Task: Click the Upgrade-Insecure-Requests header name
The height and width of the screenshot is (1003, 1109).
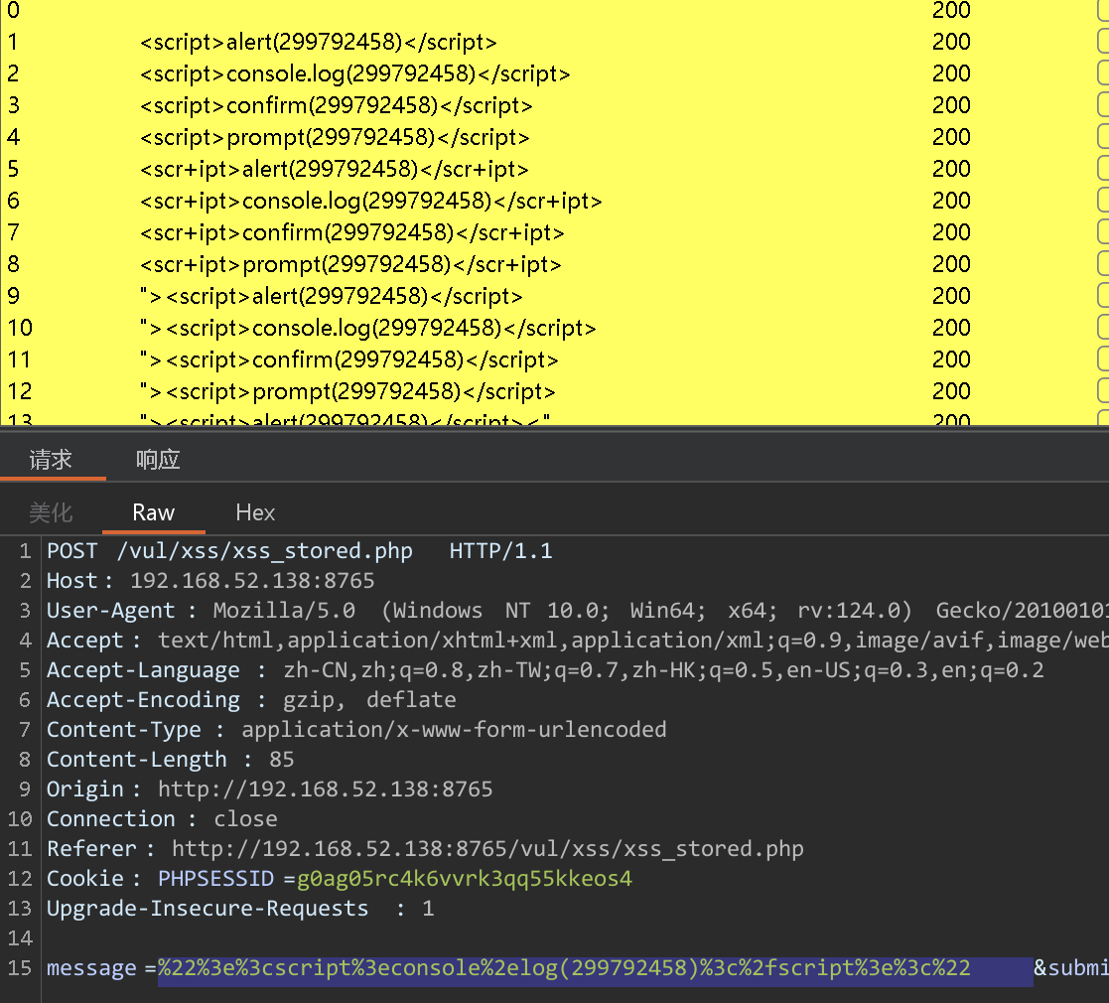Action: point(208,909)
